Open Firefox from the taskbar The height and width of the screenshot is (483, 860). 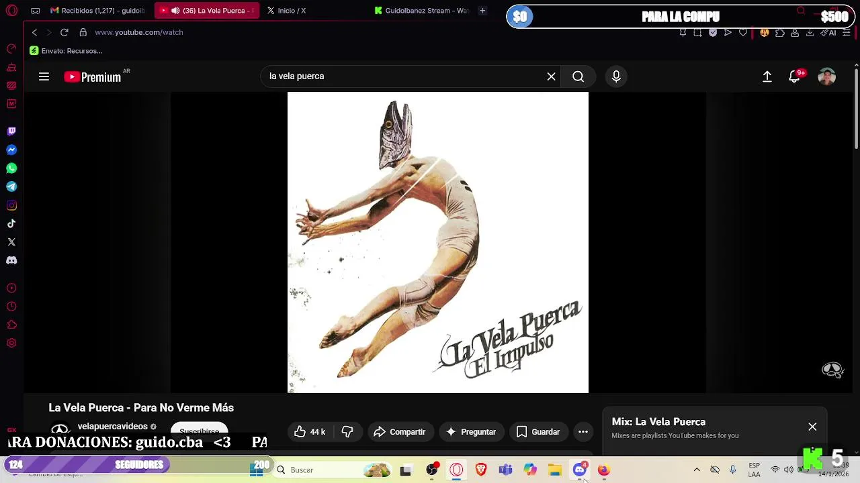point(604,470)
